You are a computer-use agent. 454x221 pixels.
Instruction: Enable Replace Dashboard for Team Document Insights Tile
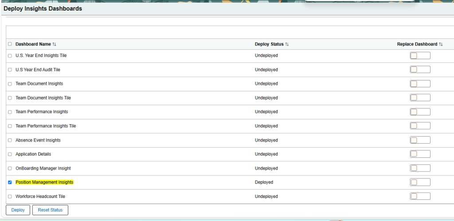420,98
